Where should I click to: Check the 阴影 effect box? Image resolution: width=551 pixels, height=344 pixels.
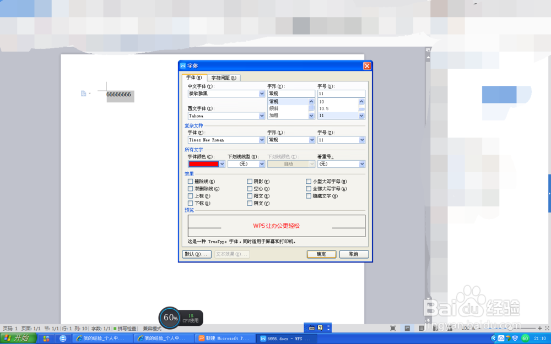click(x=250, y=182)
